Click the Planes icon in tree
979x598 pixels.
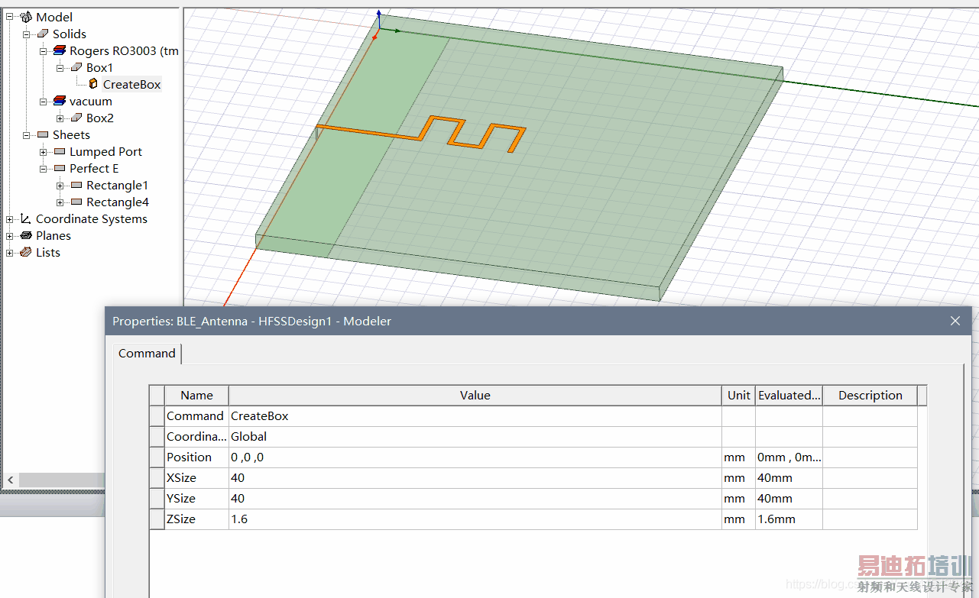26,235
